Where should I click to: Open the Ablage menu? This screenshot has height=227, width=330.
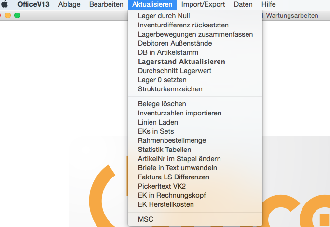(69, 4)
